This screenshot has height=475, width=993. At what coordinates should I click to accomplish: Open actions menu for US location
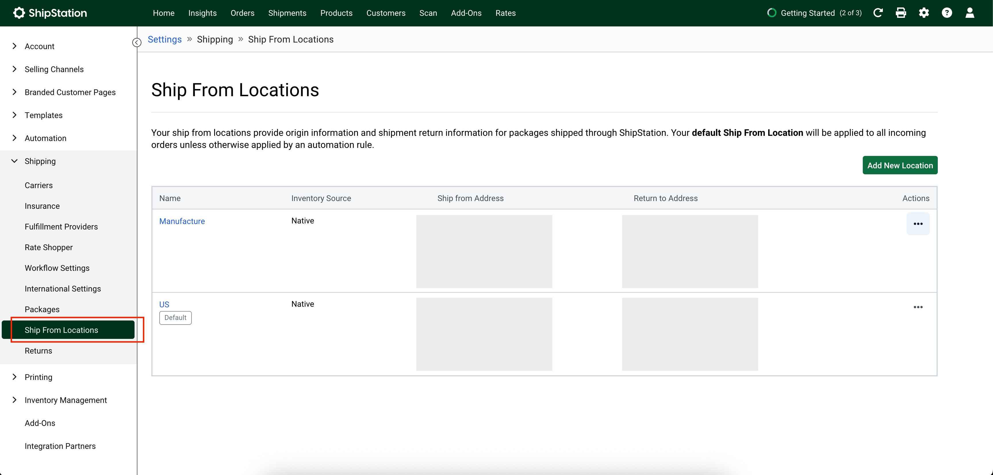click(918, 307)
